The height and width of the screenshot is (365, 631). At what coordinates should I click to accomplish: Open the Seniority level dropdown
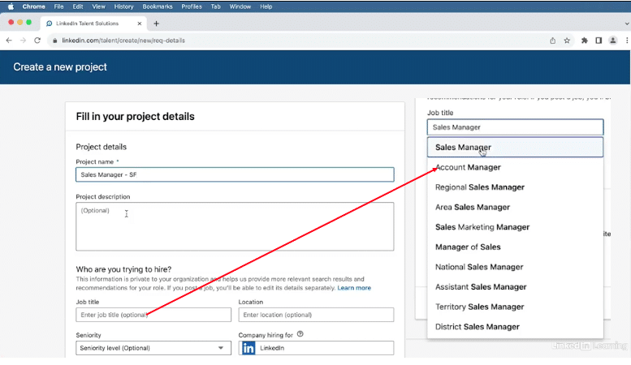153,348
